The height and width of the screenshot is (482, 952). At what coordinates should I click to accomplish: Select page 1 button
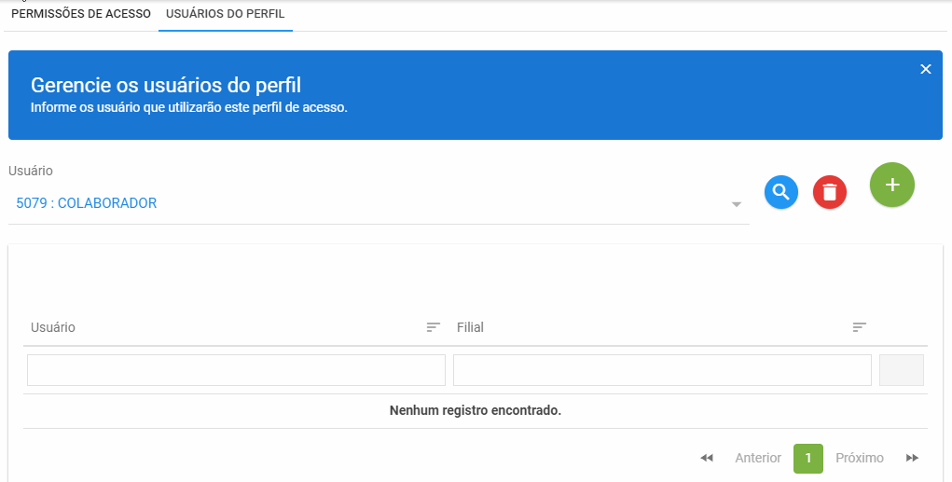[808, 459]
